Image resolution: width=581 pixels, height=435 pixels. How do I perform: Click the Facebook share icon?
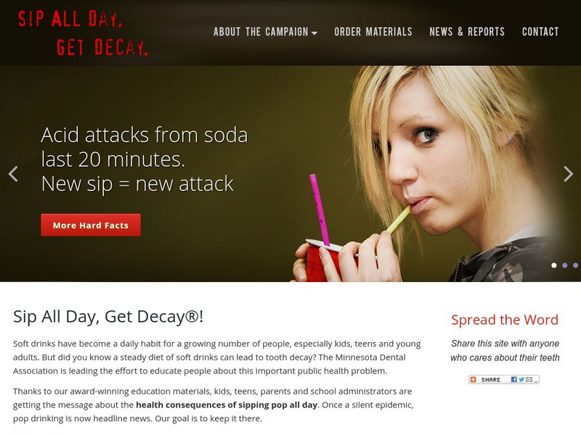click(x=514, y=379)
